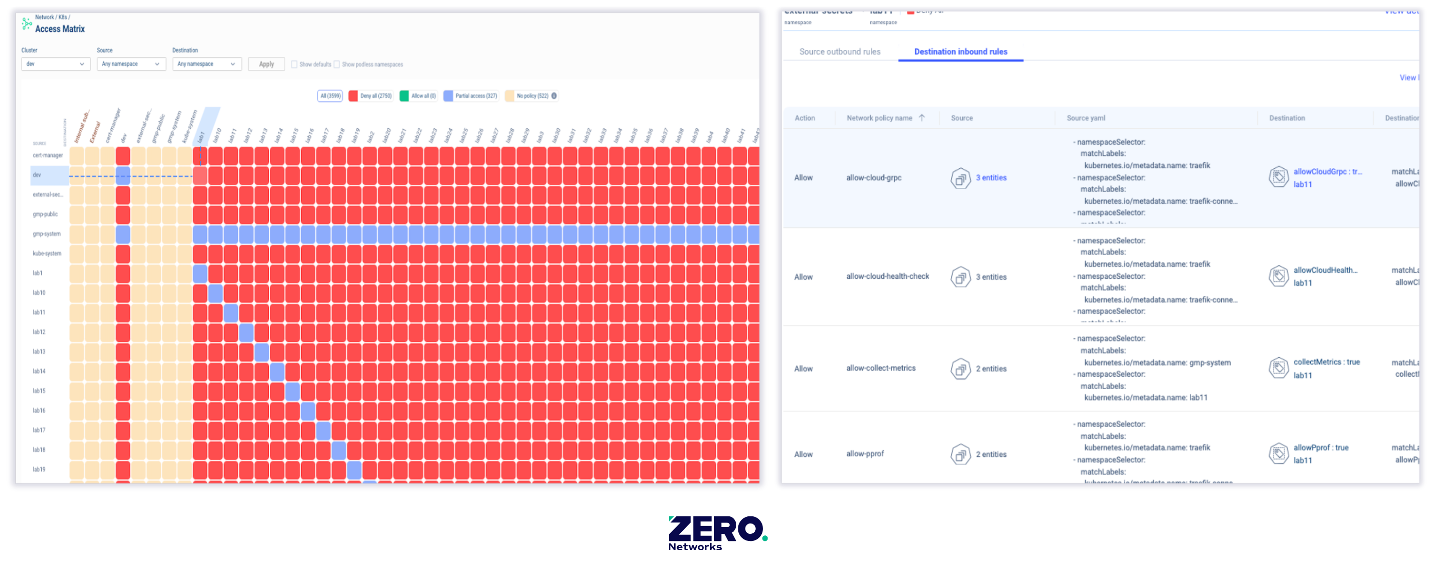Select the Destination inbound rules tab
This screenshot has width=1434, height=561.
pos(960,52)
